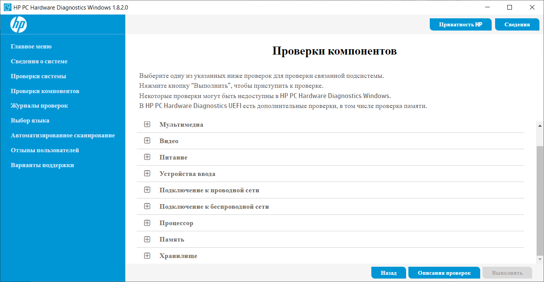Image resolution: width=544 pixels, height=282 pixels.
Task: Expand the Процессор plus icon
Action: pyautogui.click(x=147, y=223)
